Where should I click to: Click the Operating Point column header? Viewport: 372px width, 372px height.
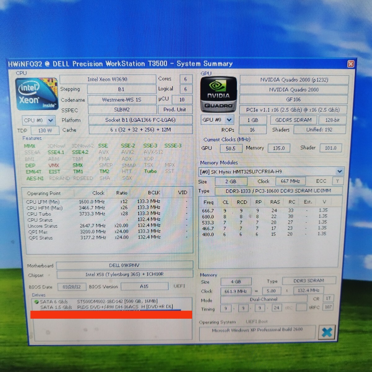point(44,193)
